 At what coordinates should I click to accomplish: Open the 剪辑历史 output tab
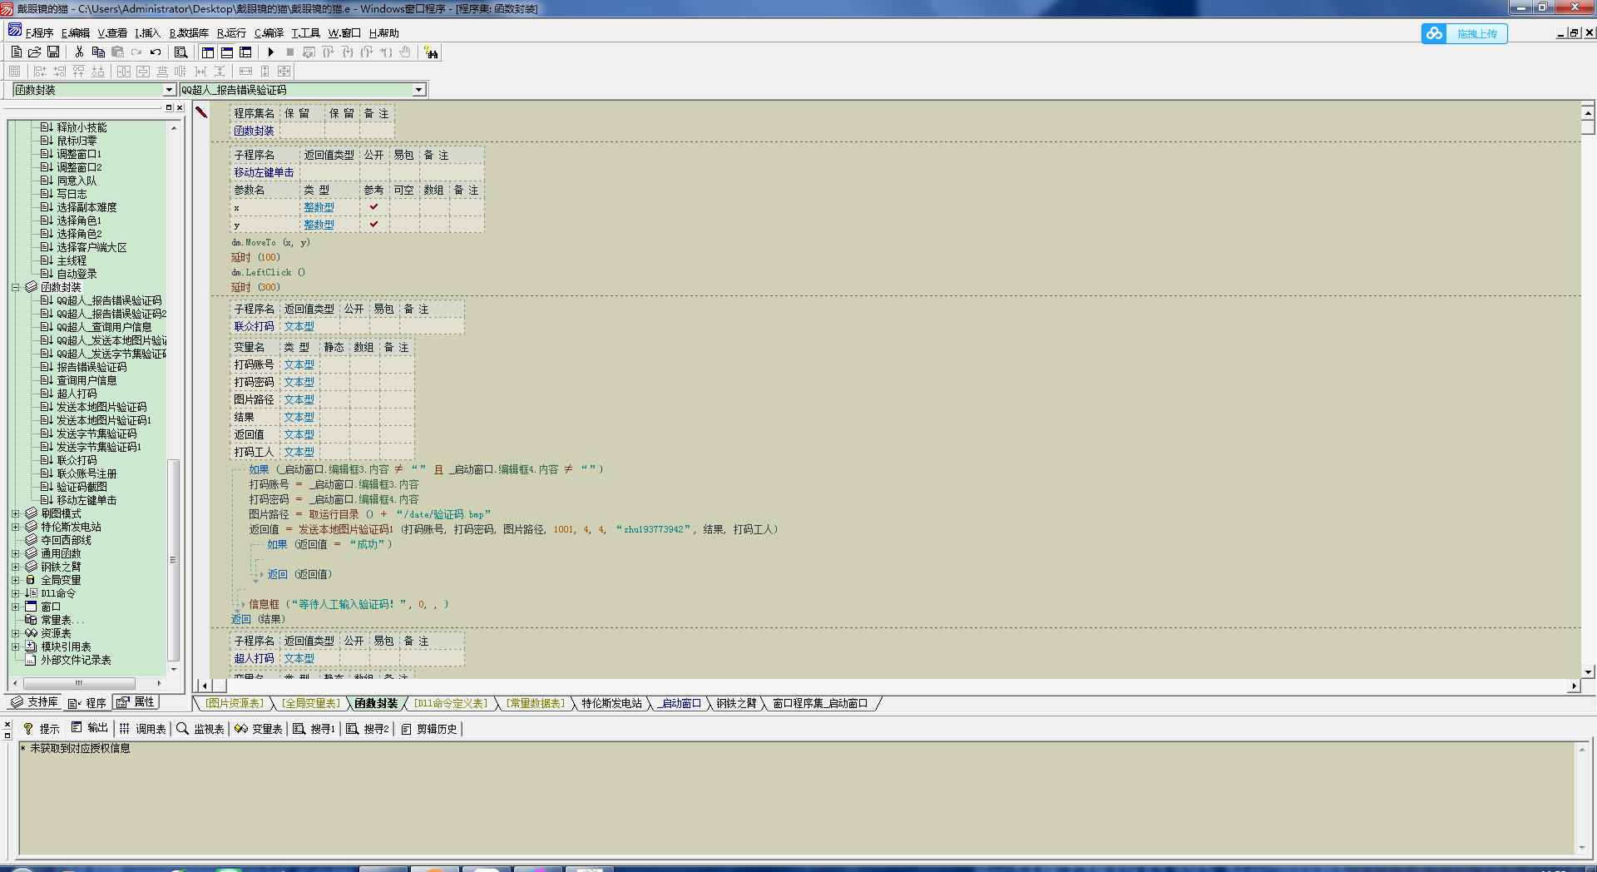click(x=429, y=729)
